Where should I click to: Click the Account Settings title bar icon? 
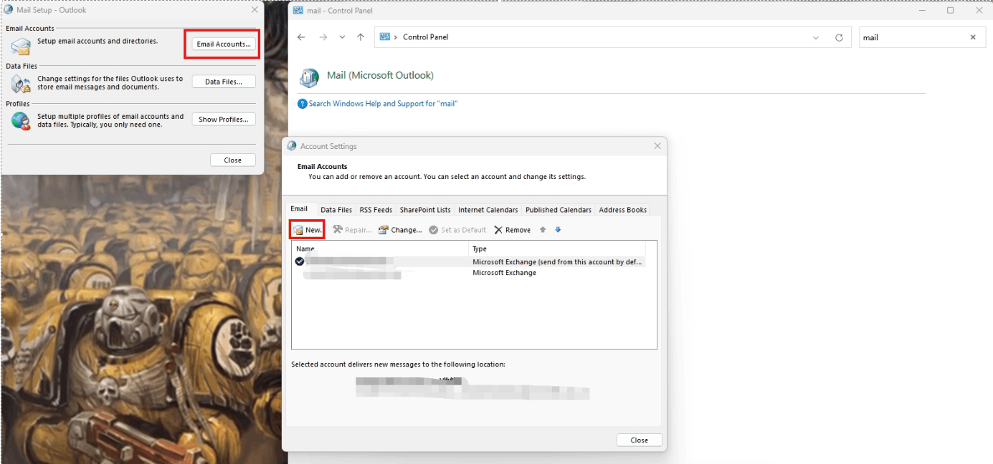coord(292,146)
